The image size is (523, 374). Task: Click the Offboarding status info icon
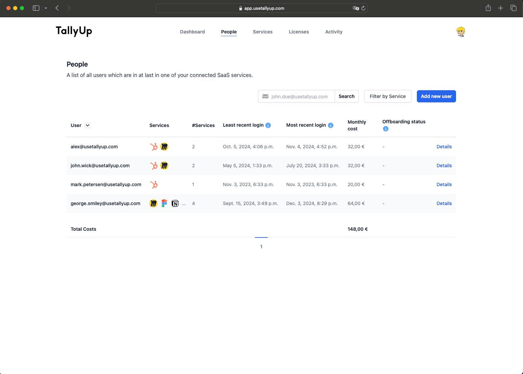(385, 129)
